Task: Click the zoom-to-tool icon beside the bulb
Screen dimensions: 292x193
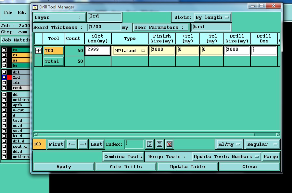Action: tap(159, 144)
